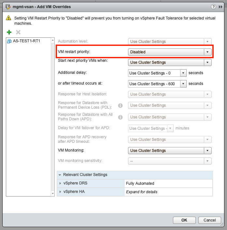Open Response for Host Isolation dropdown
The image size is (227, 230).
tap(170, 94)
